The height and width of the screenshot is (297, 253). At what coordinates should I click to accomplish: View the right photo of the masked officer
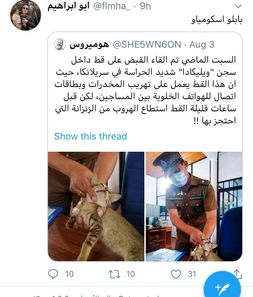194,206
